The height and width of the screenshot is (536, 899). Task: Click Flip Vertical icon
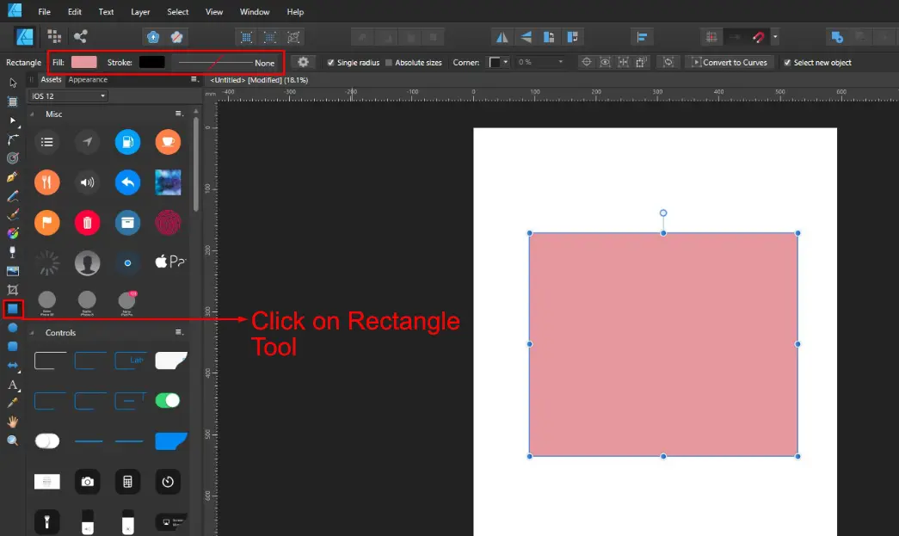(x=526, y=37)
